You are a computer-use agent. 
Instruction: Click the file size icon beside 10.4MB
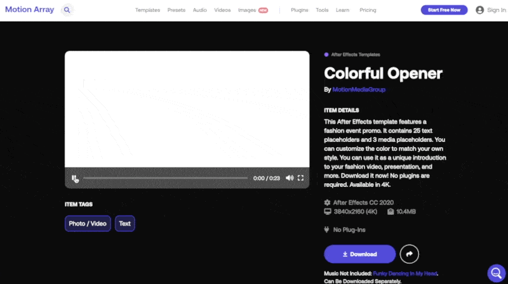(391, 212)
